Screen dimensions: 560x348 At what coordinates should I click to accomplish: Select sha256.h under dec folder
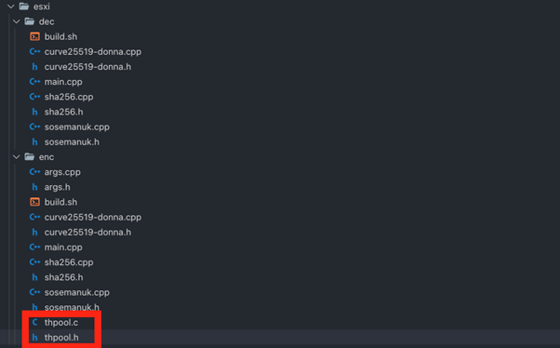(63, 112)
